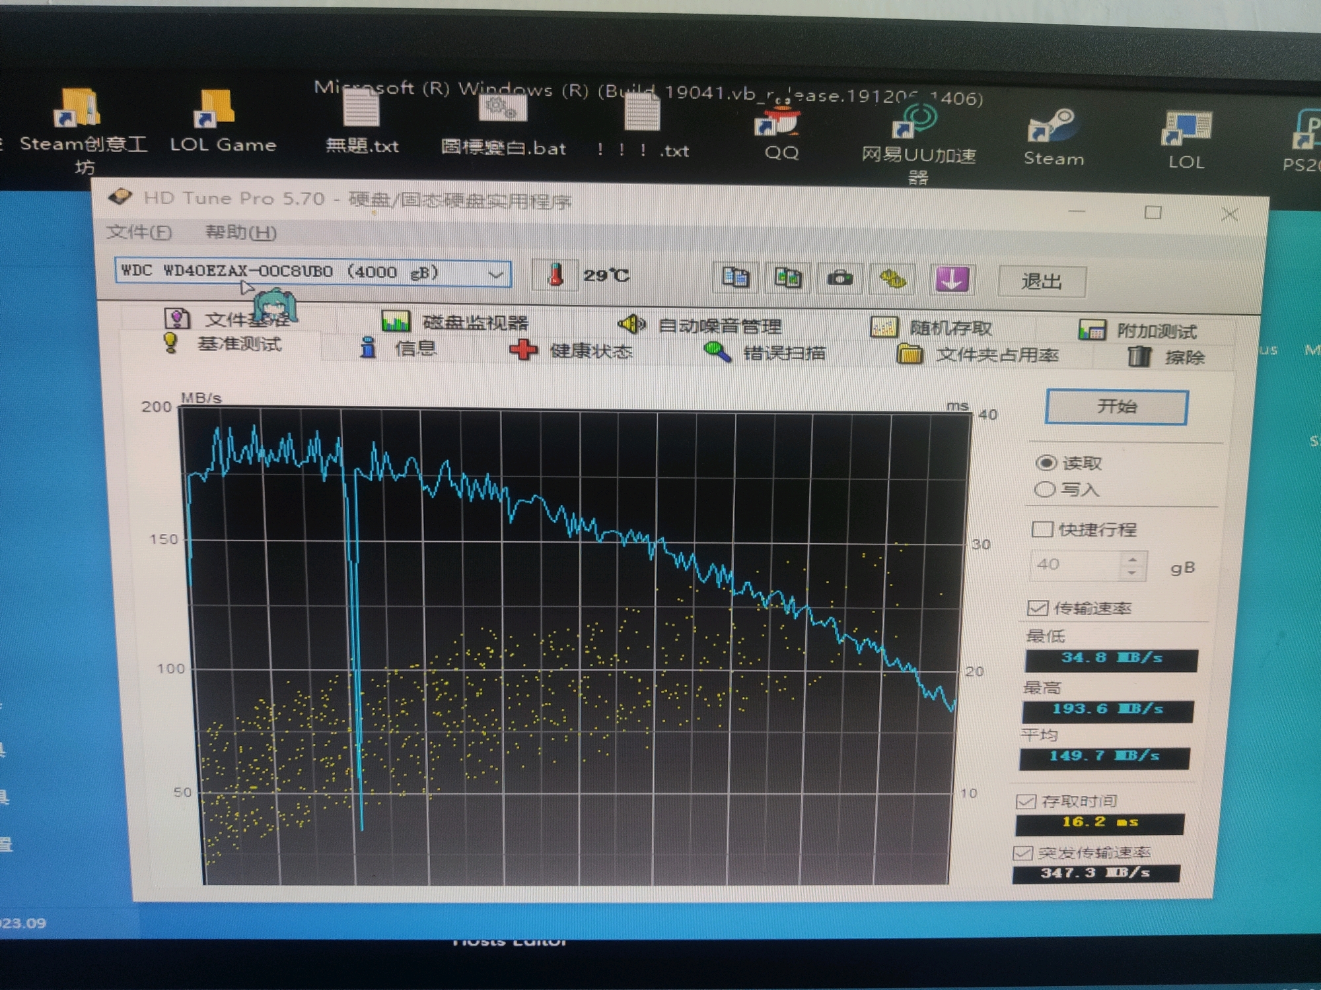1321x990 pixels.
Task: Enable the 快捷行程 checkbox
Action: point(1042,529)
